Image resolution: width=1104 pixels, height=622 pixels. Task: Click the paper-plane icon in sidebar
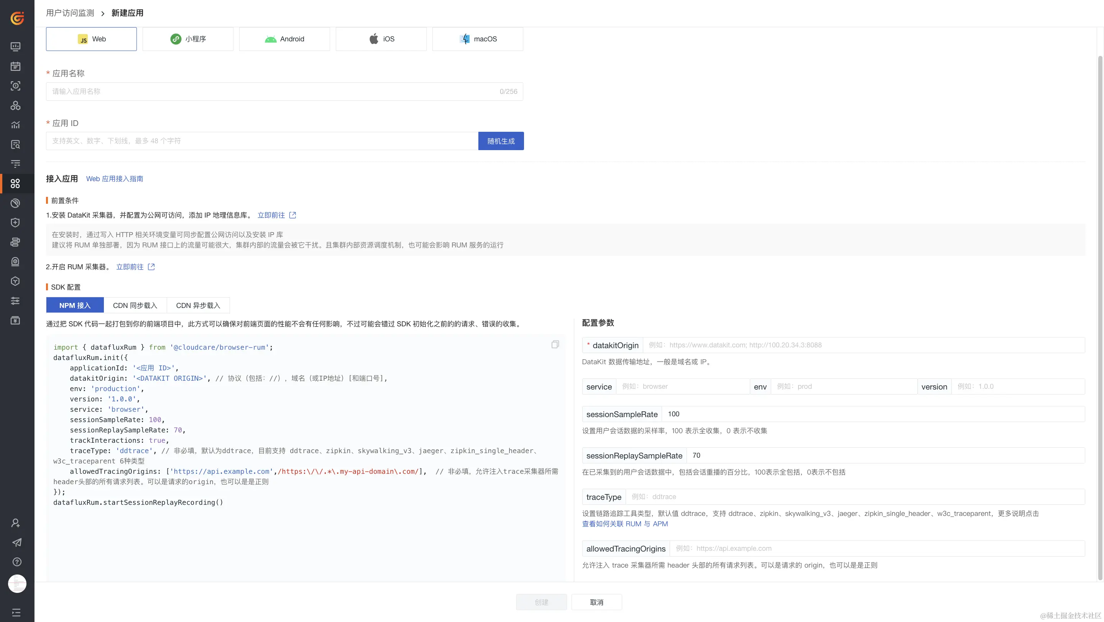pos(17,542)
